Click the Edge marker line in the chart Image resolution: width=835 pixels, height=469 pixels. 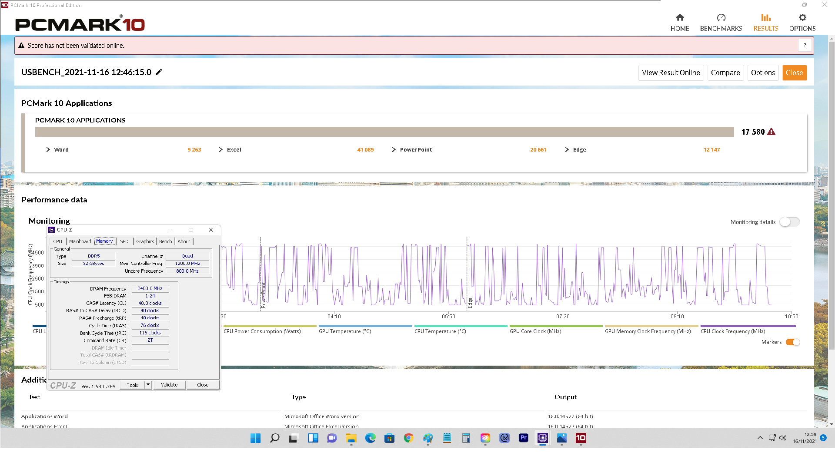pyautogui.click(x=467, y=274)
